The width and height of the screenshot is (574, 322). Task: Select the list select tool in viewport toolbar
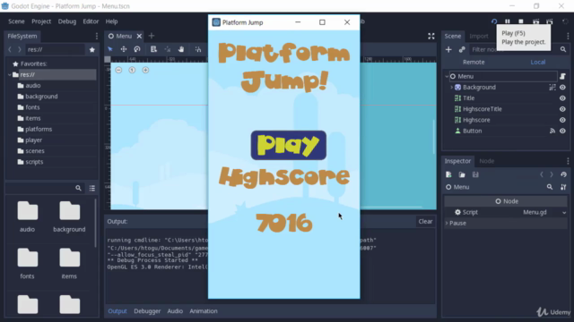click(153, 49)
